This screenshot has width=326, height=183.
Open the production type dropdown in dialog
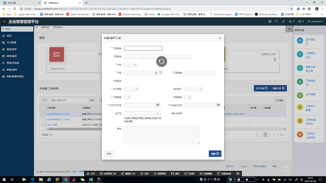tap(132, 89)
